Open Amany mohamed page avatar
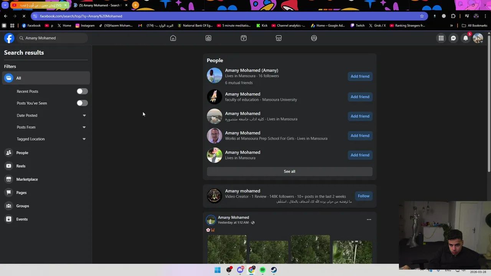Viewport: 491px width, 276px height. 214,196
